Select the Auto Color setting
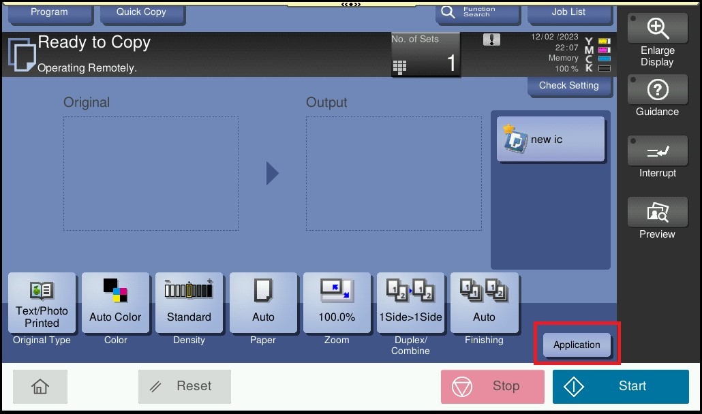The height and width of the screenshot is (414, 702). [x=115, y=303]
